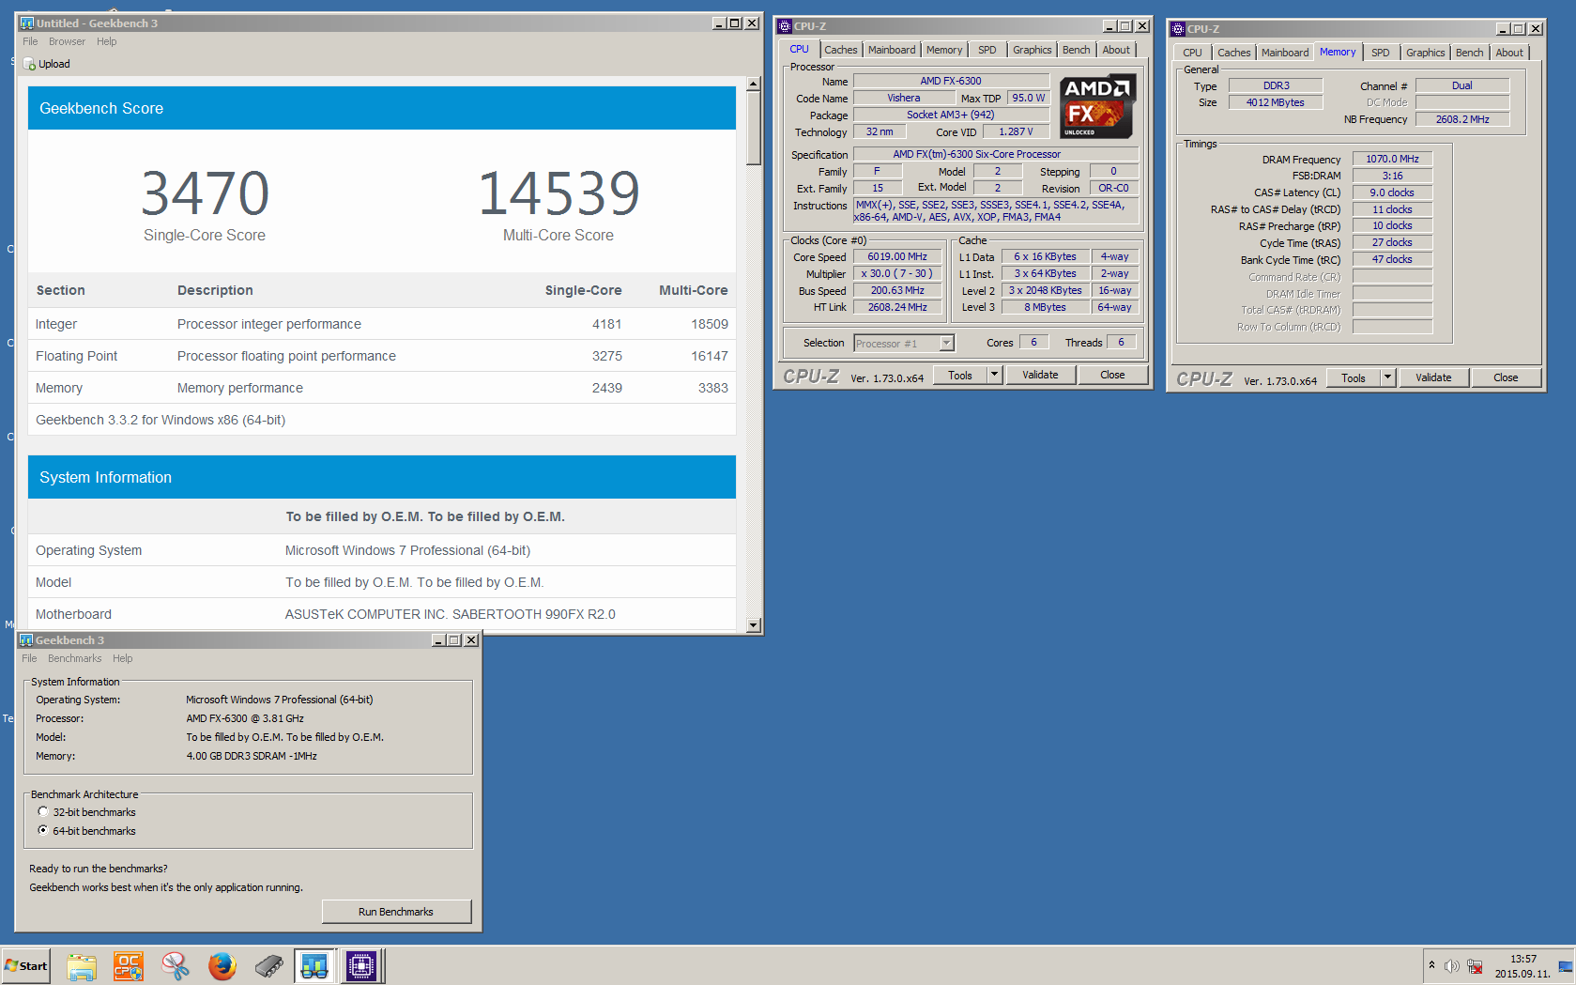Open the Help menu in Geekbench 3 launcher

(x=123, y=658)
